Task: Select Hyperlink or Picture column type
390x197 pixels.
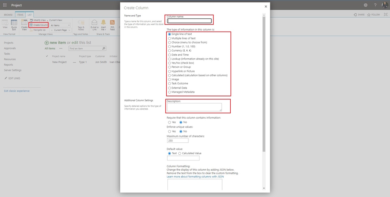Action: tap(170, 71)
